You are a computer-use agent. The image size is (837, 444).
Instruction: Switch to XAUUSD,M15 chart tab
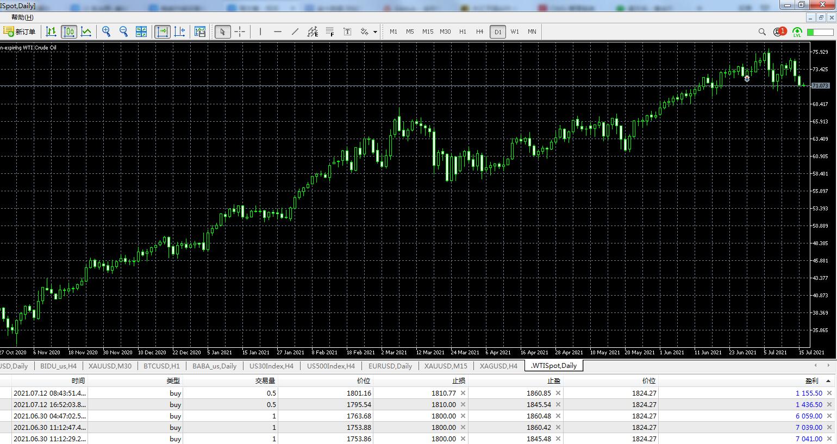tap(446, 366)
